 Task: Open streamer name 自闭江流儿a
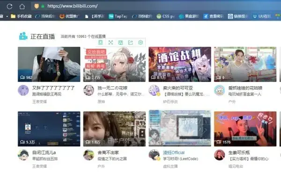(44, 153)
